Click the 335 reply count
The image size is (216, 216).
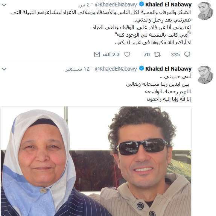tap(175, 55)
